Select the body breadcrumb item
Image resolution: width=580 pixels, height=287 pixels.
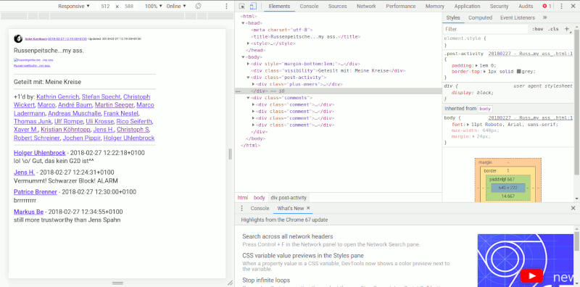(260, 198)
